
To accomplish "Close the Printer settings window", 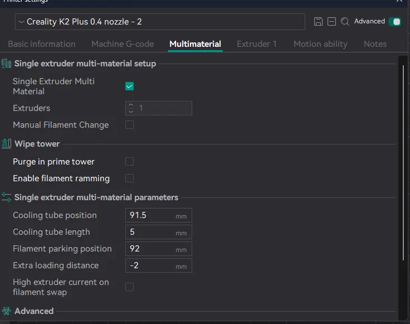I will tap(399, 2).
